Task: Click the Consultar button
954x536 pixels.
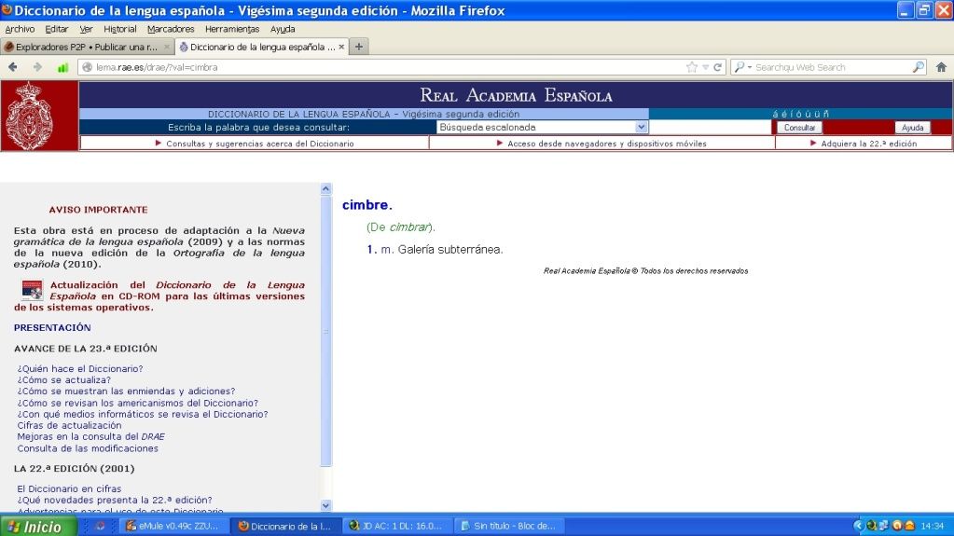Action: pos(799,127)
